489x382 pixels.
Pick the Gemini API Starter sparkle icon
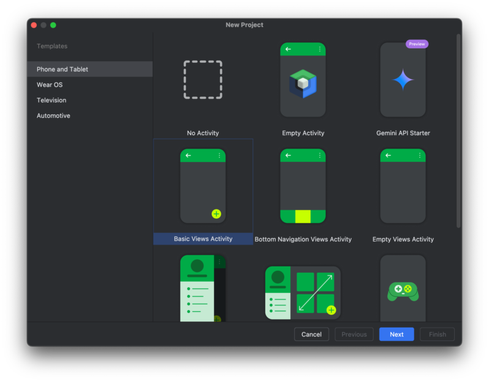pyautogui.click(x=403, y=79)
